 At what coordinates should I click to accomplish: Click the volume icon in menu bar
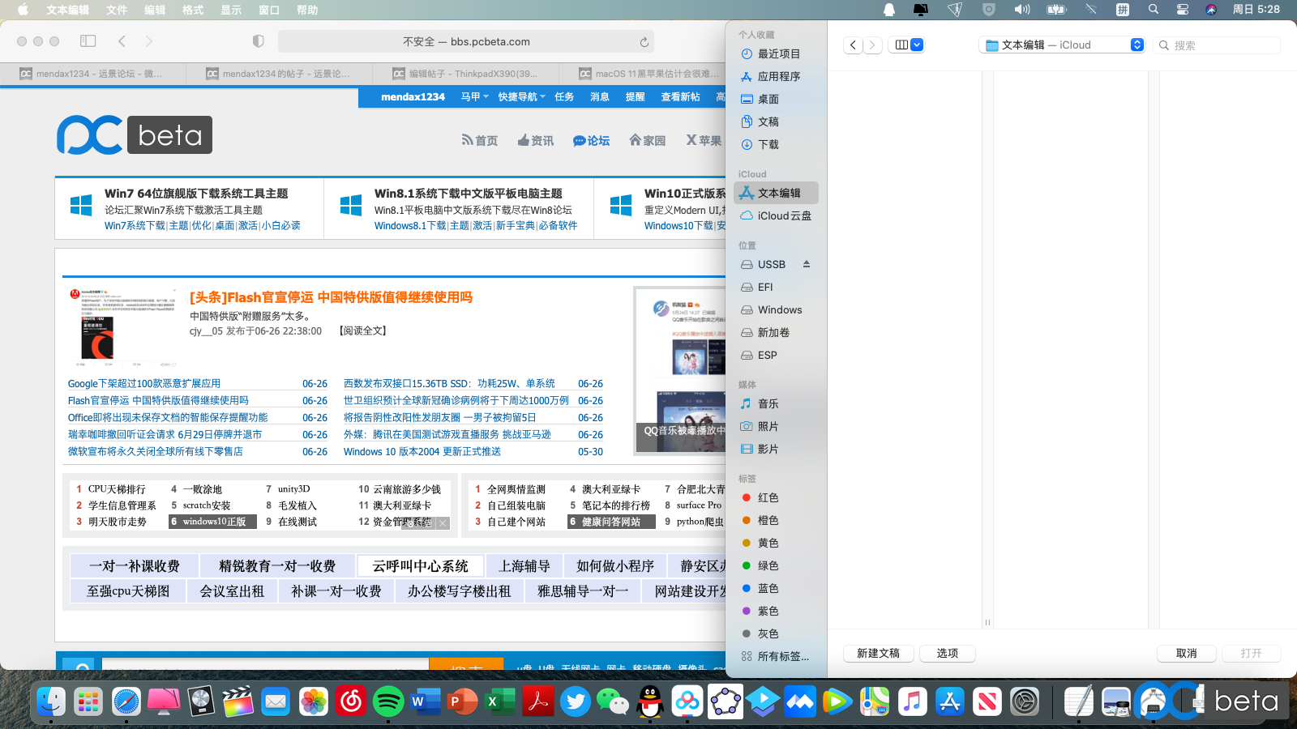(1021, 10)
